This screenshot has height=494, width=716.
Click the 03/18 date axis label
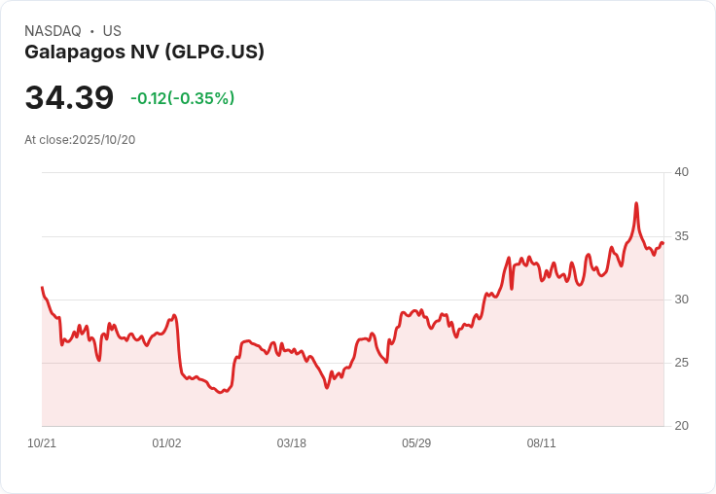click(291, 443)
